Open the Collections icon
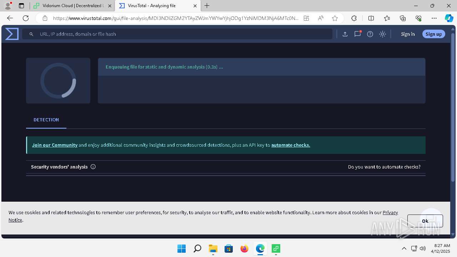This screenshot has width=457, height=257. [x=403, y=18]
